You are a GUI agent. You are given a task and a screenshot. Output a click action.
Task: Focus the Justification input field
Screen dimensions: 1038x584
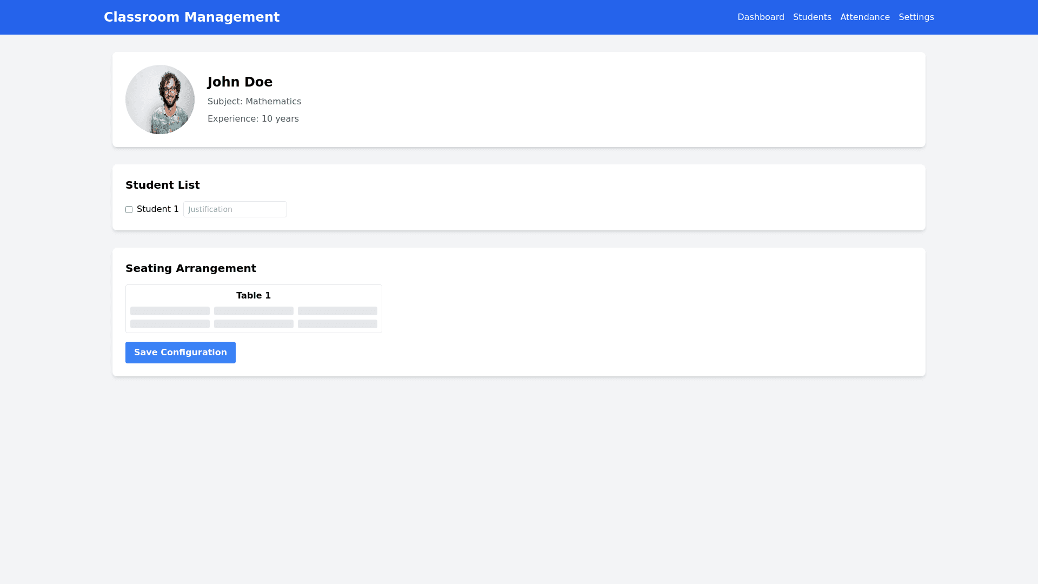tap(235, 209)
